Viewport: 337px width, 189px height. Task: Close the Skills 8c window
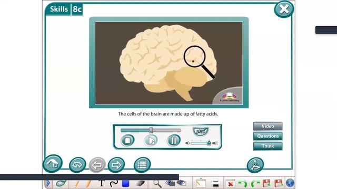pos(284,9)
